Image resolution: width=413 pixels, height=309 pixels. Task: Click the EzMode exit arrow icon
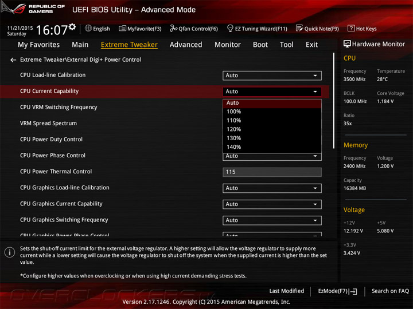[x=353, y=291]
